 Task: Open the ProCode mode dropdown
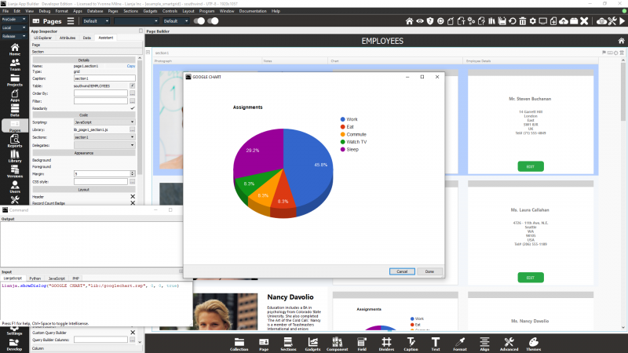coord(13,19)
